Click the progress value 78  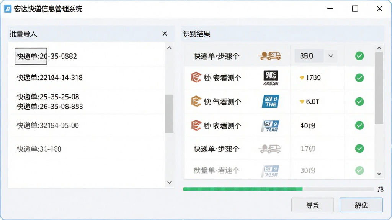380,189
